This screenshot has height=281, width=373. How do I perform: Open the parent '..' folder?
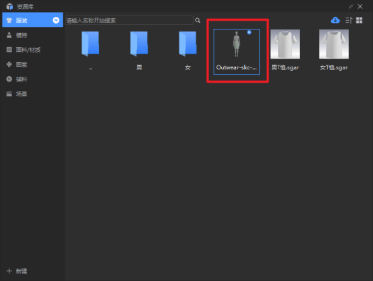tap(90, 51)
